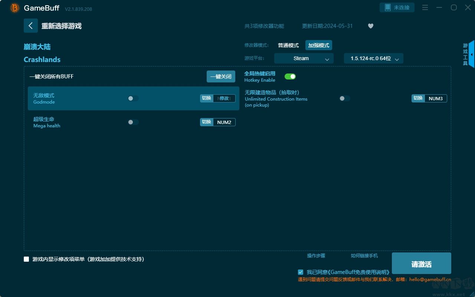Toggle Godmode switch on
This screenshot has height=297, width=475.
coord(133,98)
